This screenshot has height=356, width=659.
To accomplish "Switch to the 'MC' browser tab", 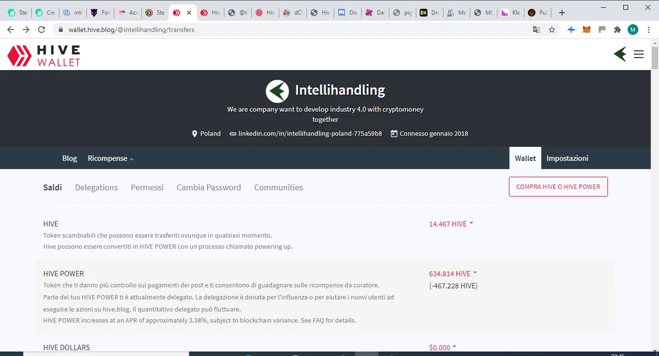I will pyautogui.click(x=484, y=12).
